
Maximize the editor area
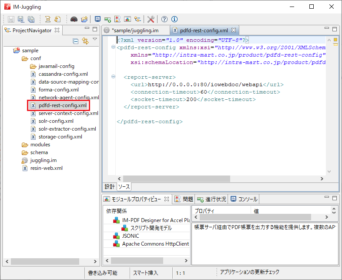click(x=335, y=29)
